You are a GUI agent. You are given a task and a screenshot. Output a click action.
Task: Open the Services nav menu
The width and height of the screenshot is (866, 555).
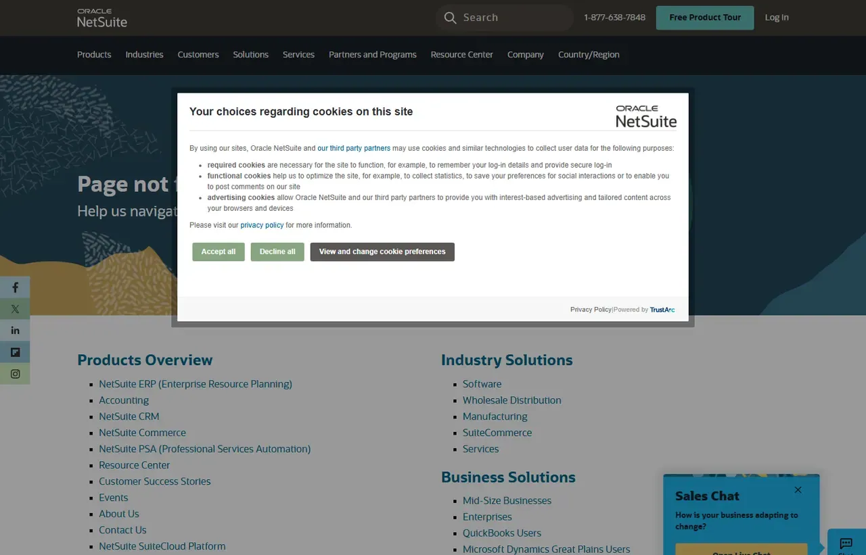[x=298, y=55]
